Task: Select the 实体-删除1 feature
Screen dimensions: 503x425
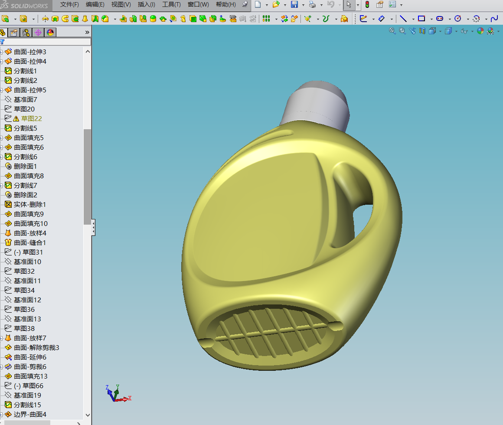Action: coord(30,205)
